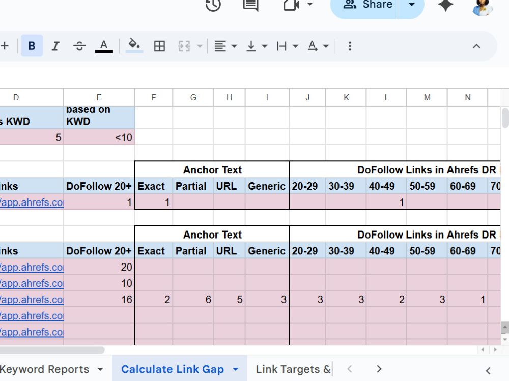Open more toolbar options three dots
509x381 pixels.
(x=350, y=46)
